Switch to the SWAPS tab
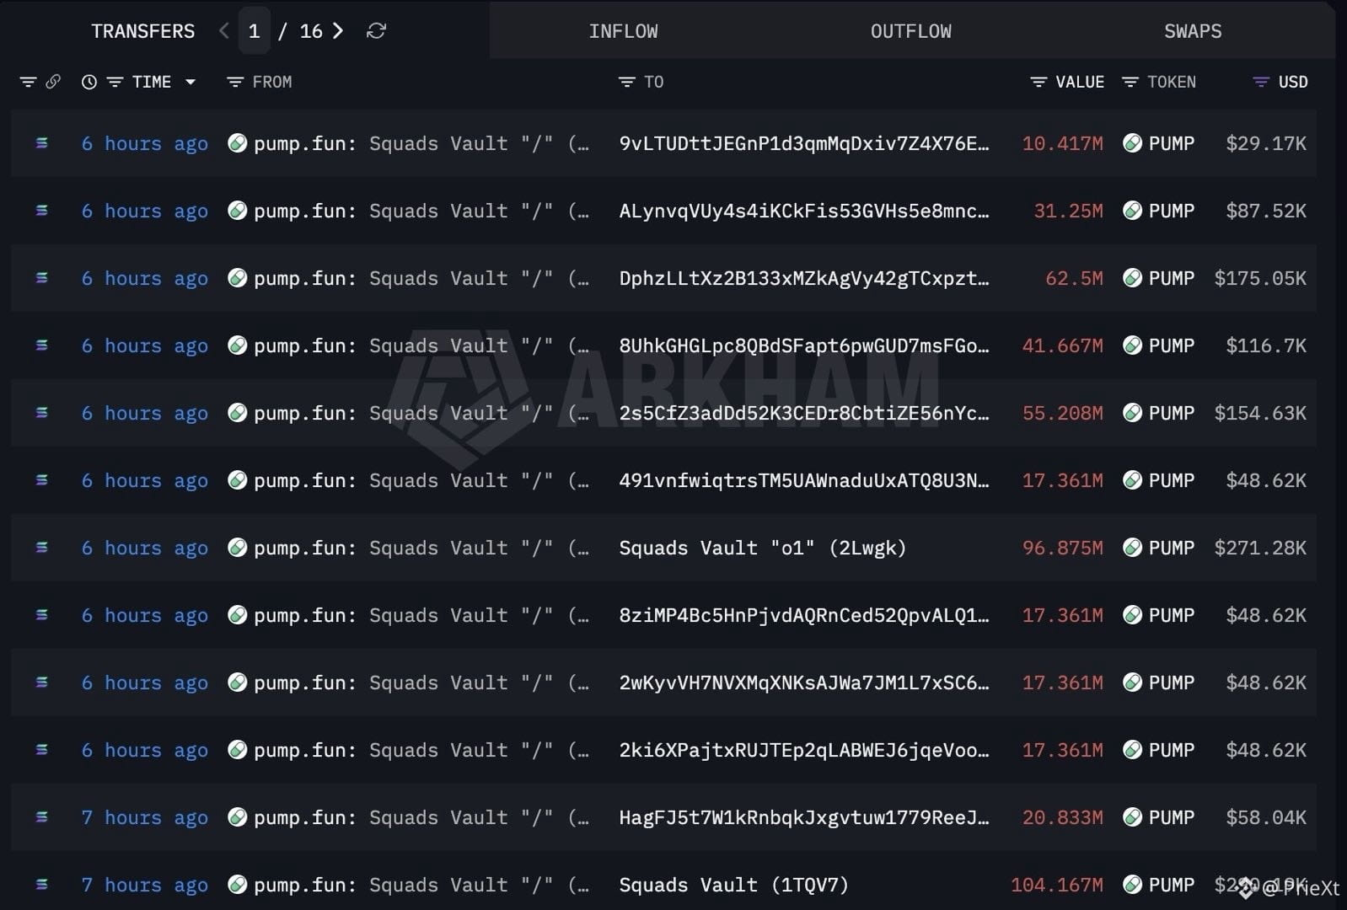Image resolution: width=1347 pixels, height=910 pixels. [x=1193, y=31]
